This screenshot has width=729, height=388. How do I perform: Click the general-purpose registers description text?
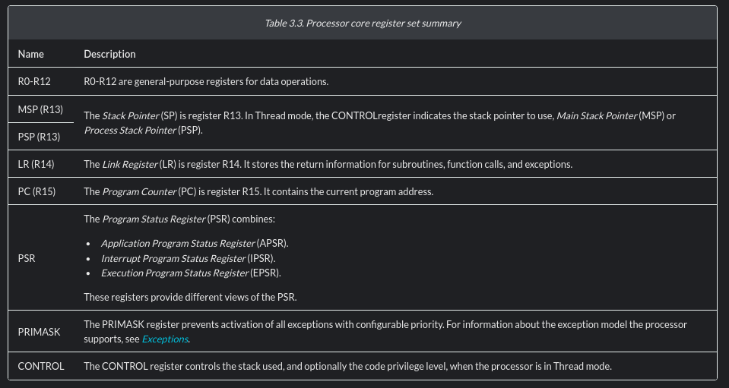point(205,81)
